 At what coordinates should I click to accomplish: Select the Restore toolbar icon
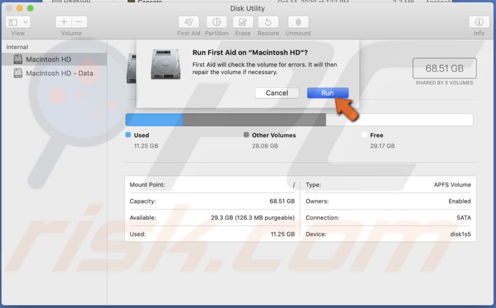click(x=268, y=22)
